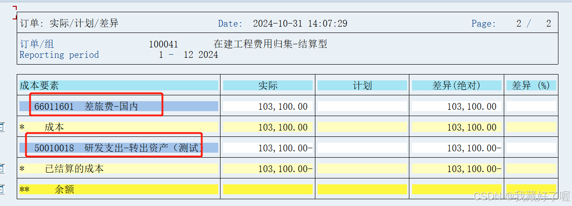
Task: Click the 实际 column header
Action: (x=268, y=85)
